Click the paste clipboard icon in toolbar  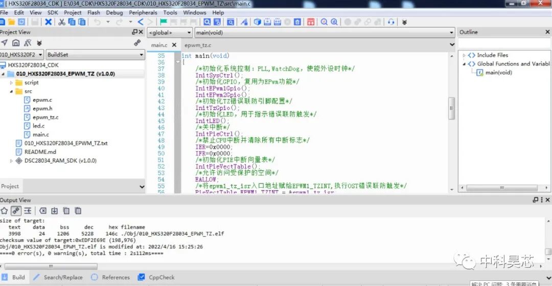click(82, 22)
